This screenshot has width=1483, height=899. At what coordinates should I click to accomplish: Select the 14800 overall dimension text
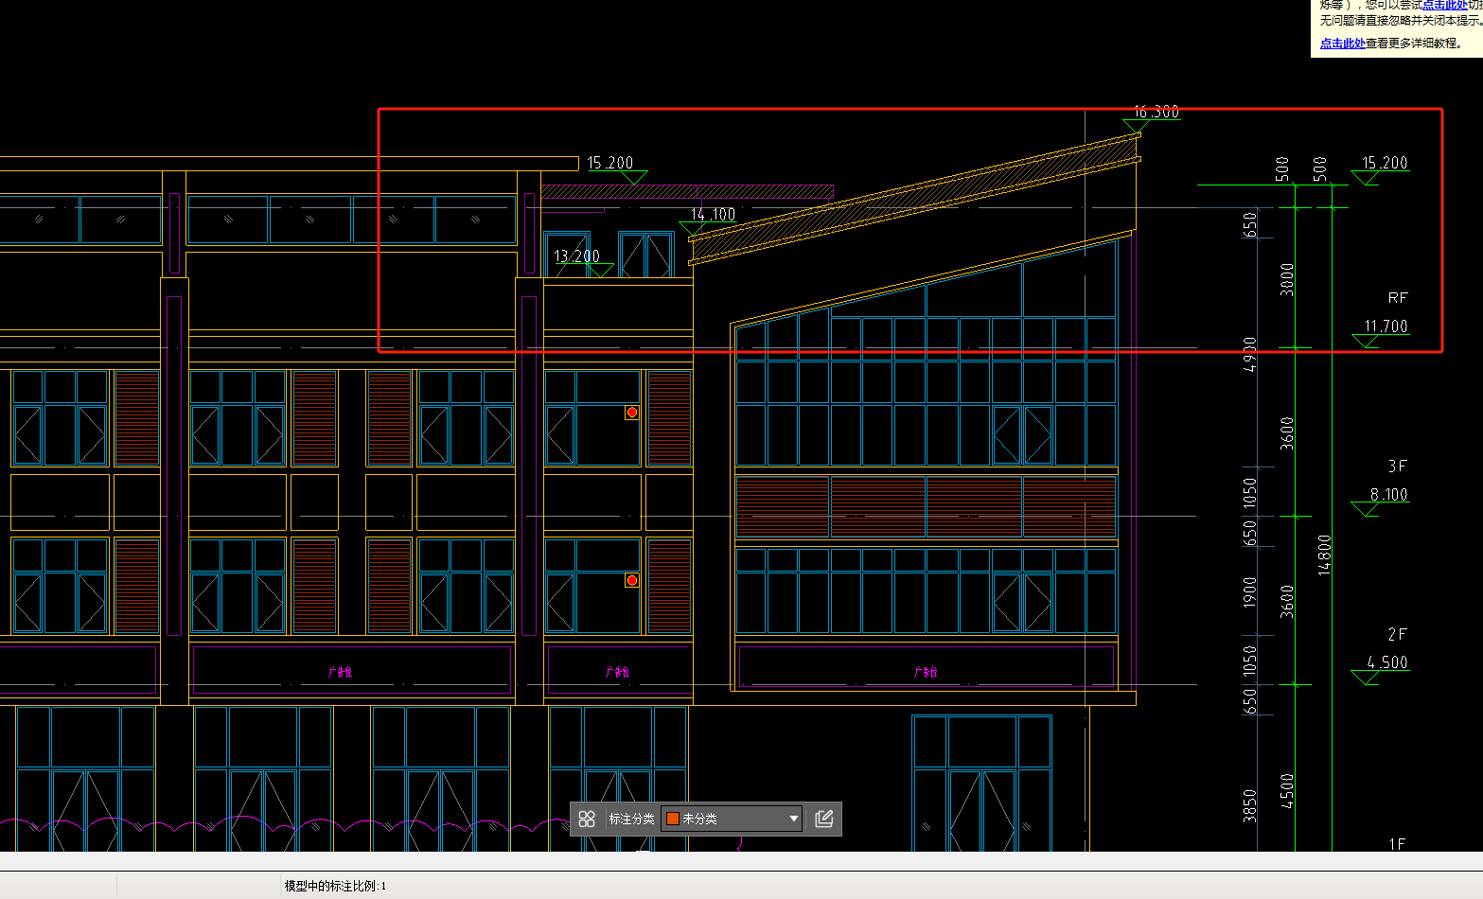pos(1324,555)
